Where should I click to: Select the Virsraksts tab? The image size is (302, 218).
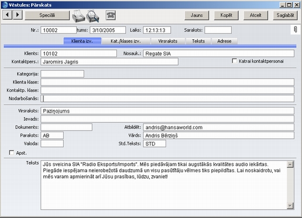pos(168,41)
